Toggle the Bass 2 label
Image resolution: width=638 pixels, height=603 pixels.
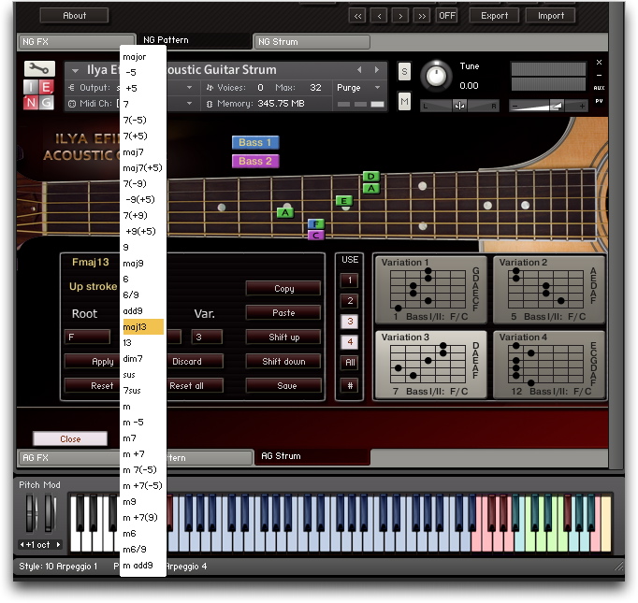[255, 162]
